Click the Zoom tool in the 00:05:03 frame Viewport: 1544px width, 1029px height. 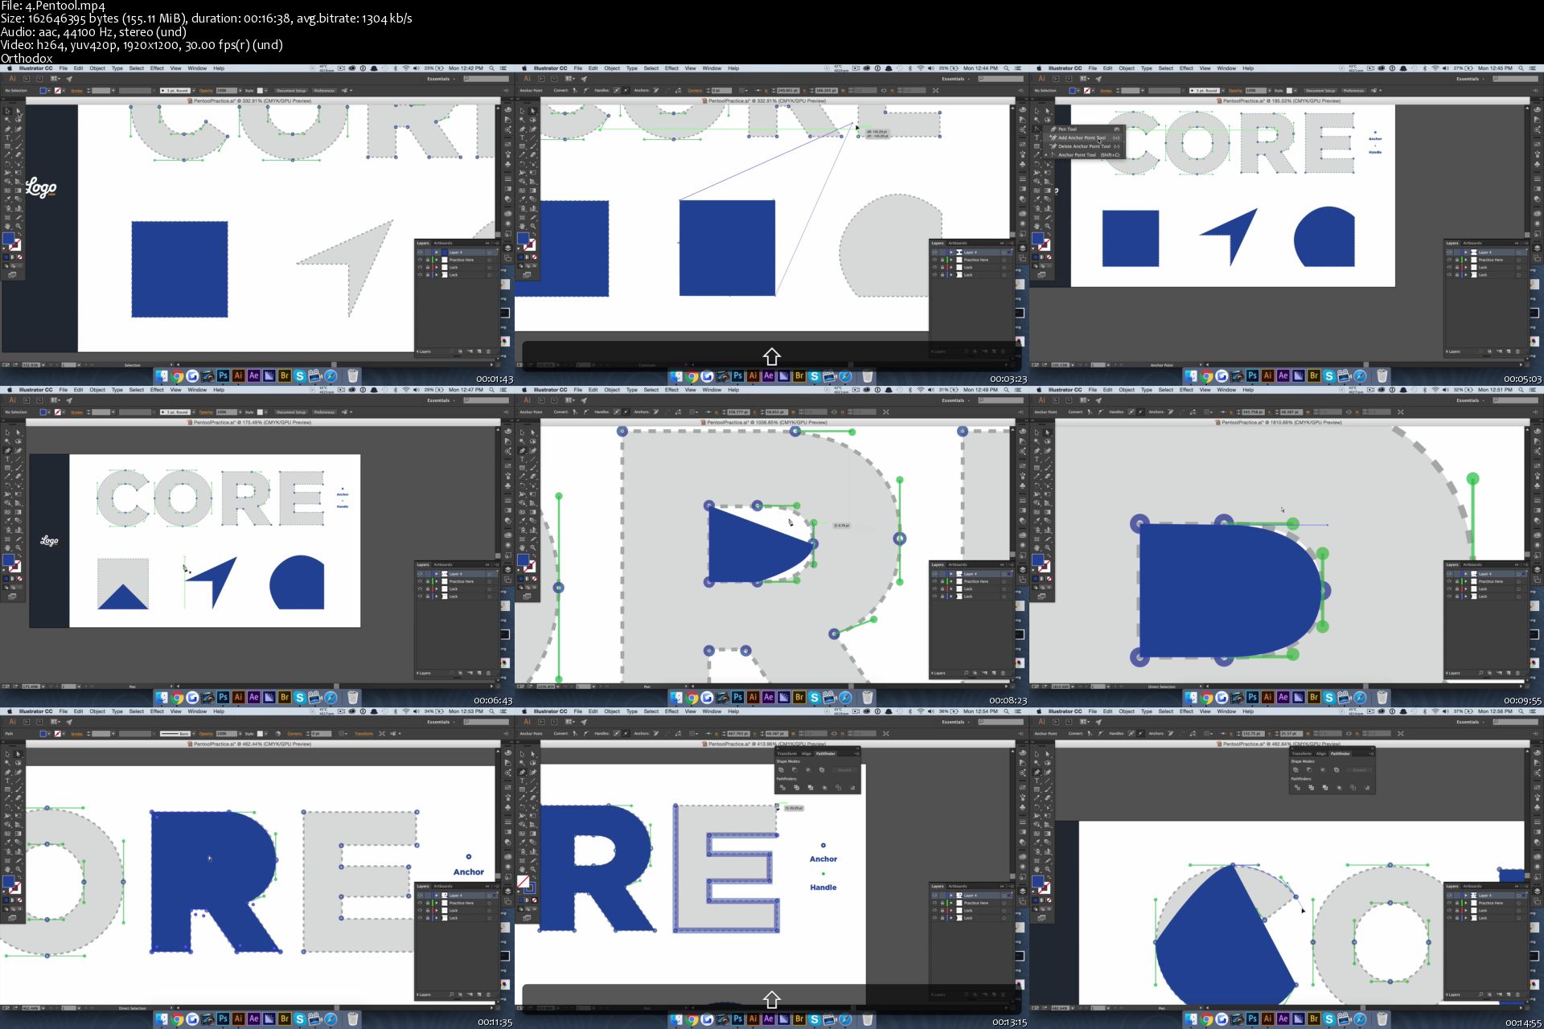coord(1047,226)
